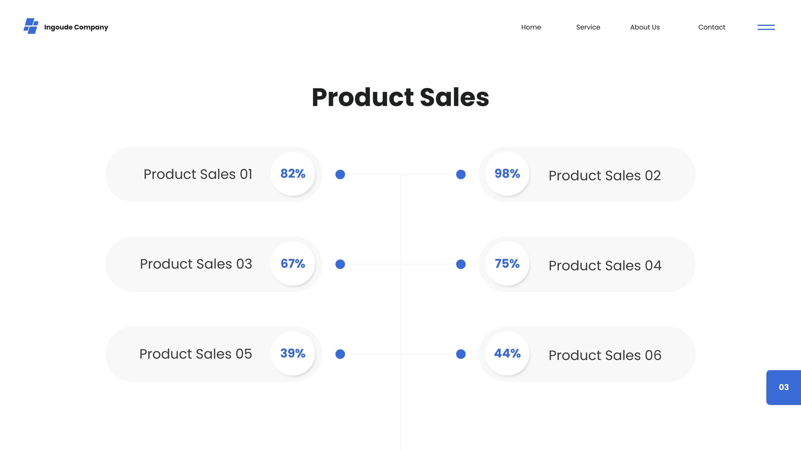This screenshot has height=450, width=801.
Task: Select the 82% percentage circle
Action: tap(293, 174)
